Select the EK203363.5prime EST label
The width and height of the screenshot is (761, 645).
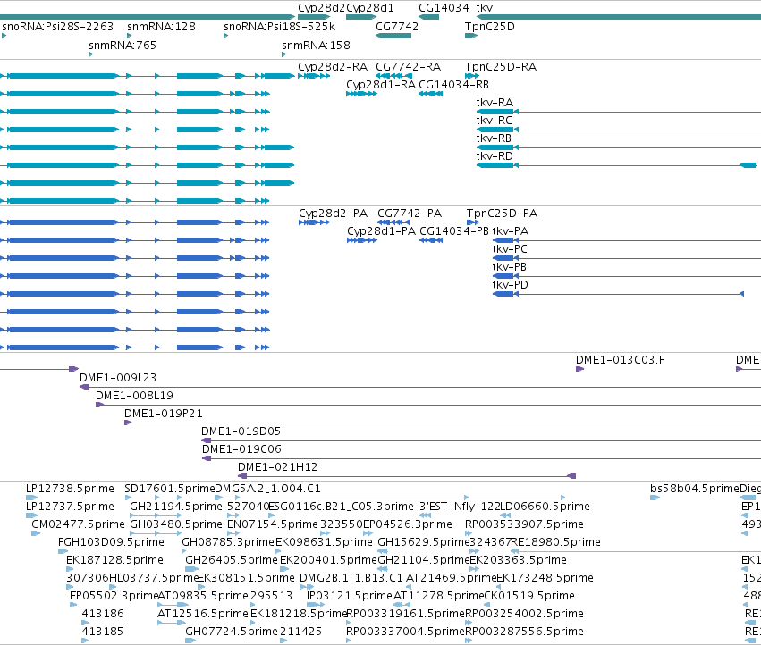click(518, 560)
